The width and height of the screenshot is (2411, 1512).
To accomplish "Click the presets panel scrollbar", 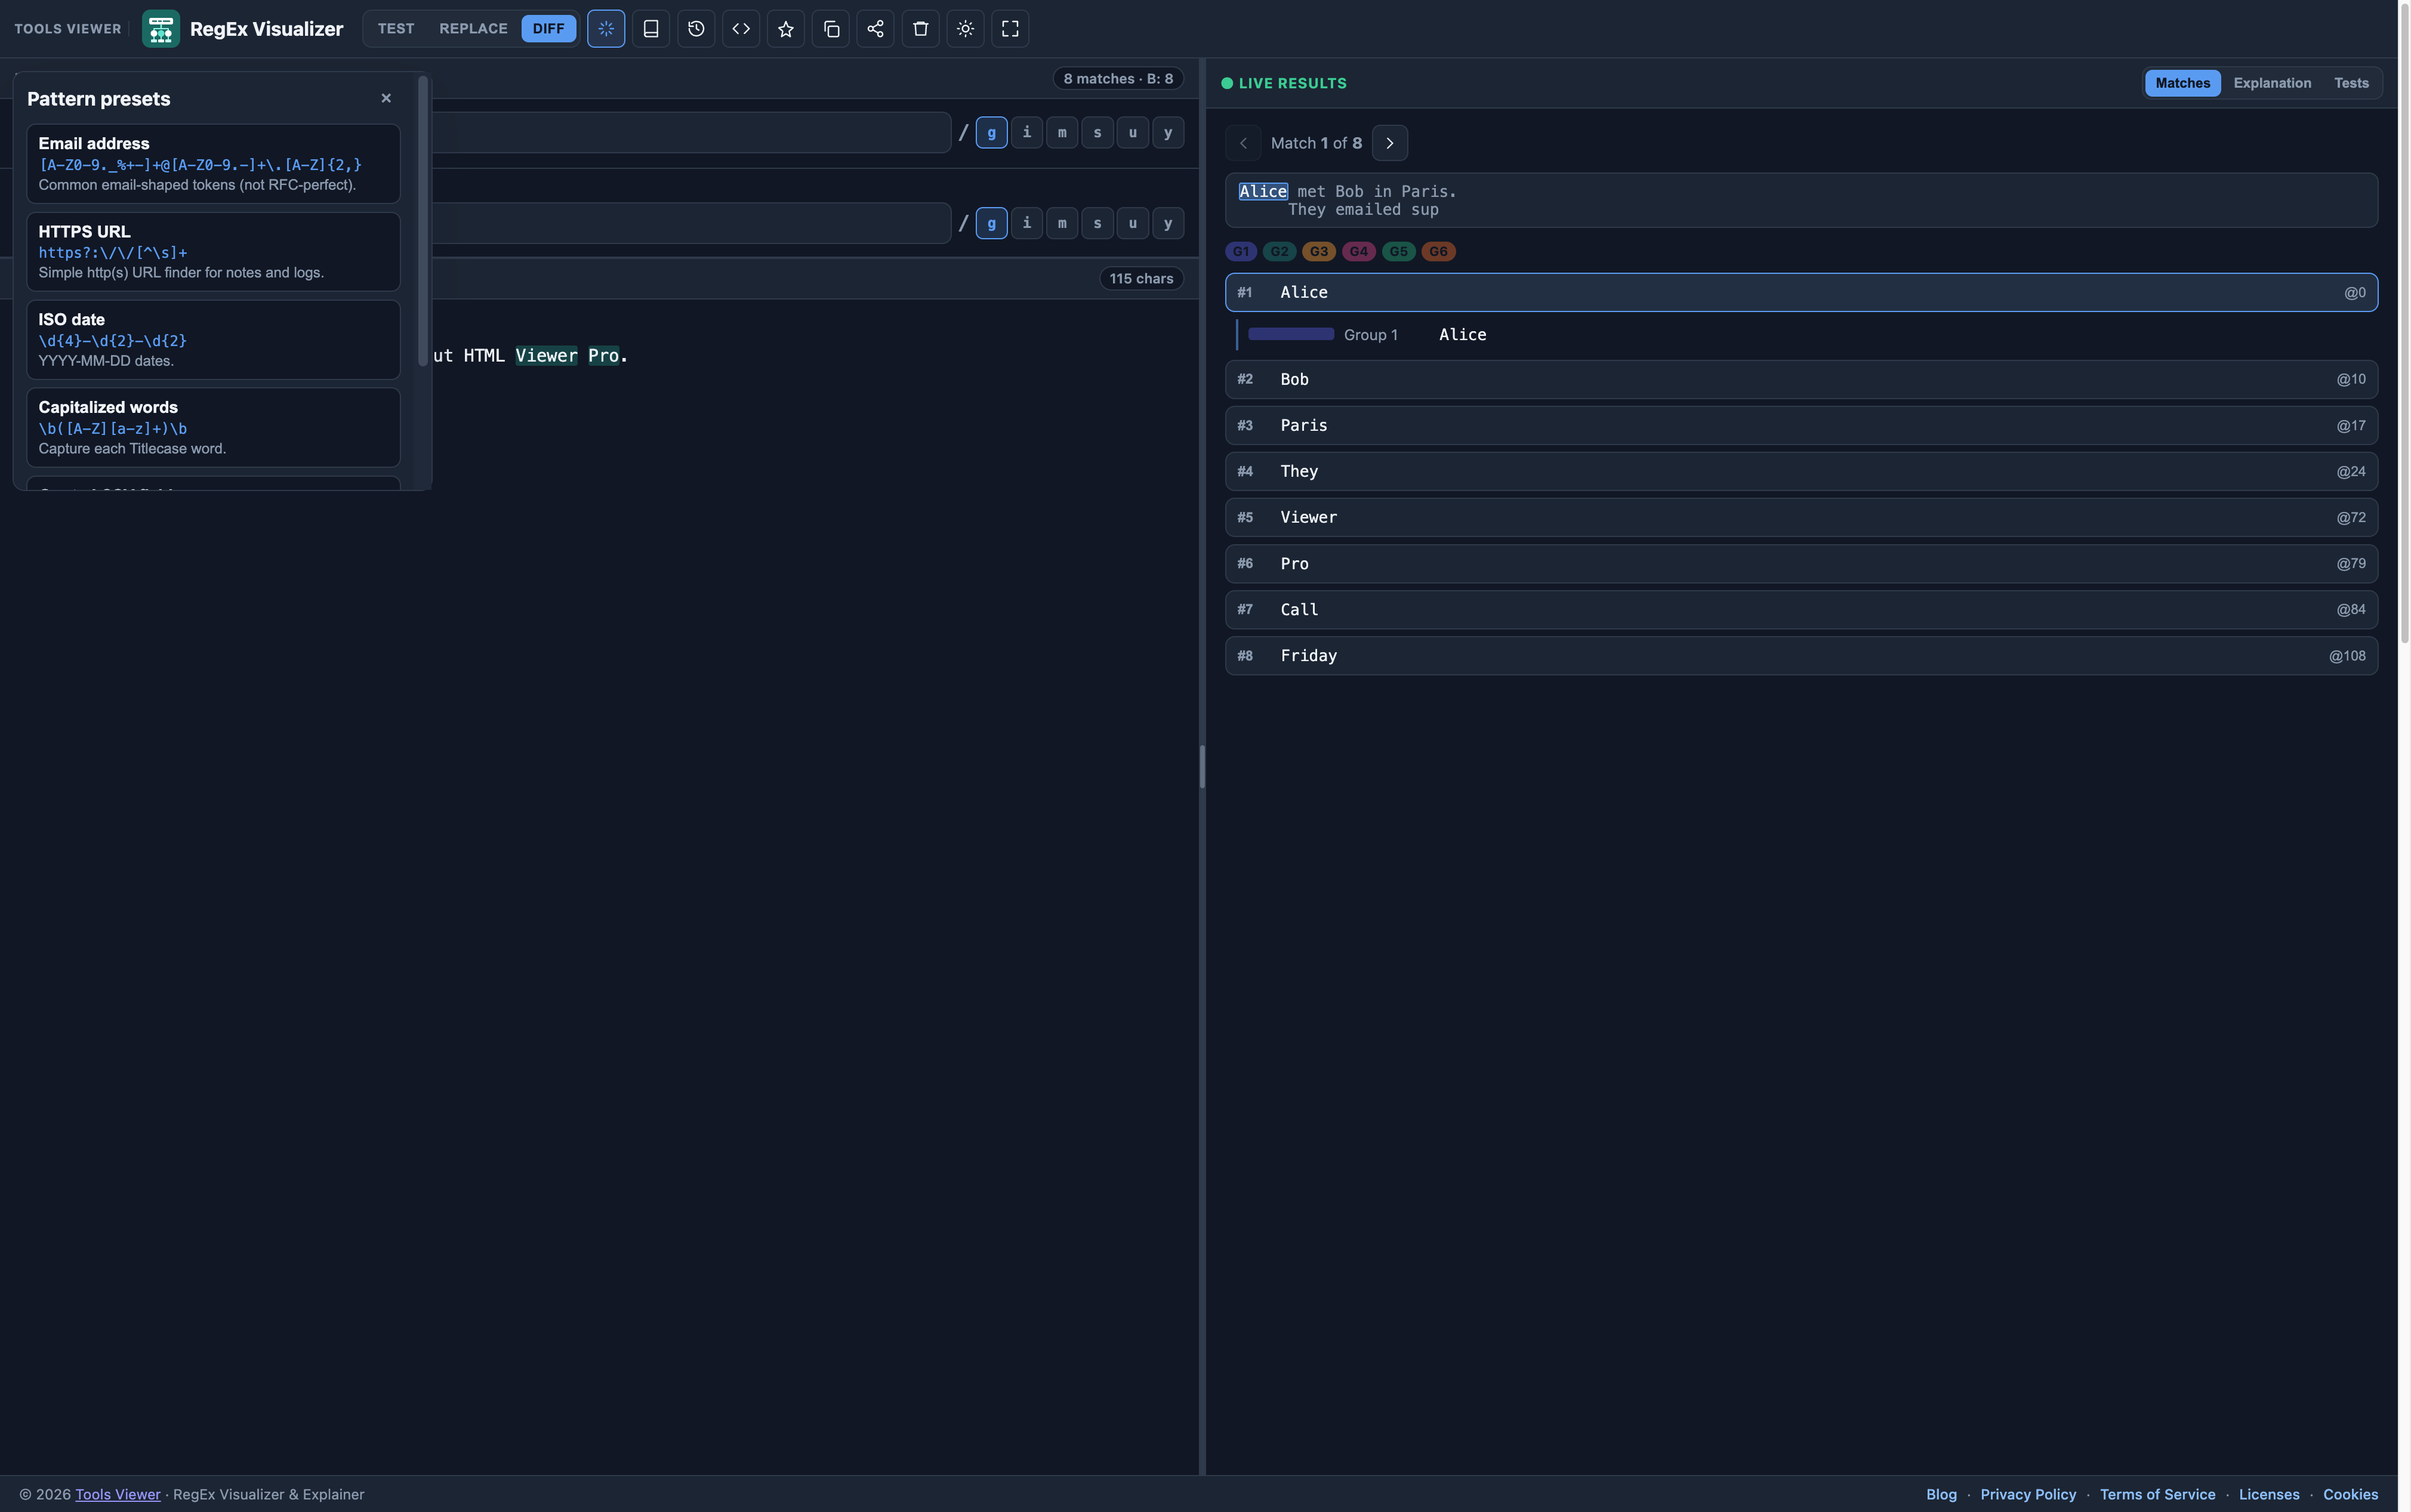I will (423, 221).
